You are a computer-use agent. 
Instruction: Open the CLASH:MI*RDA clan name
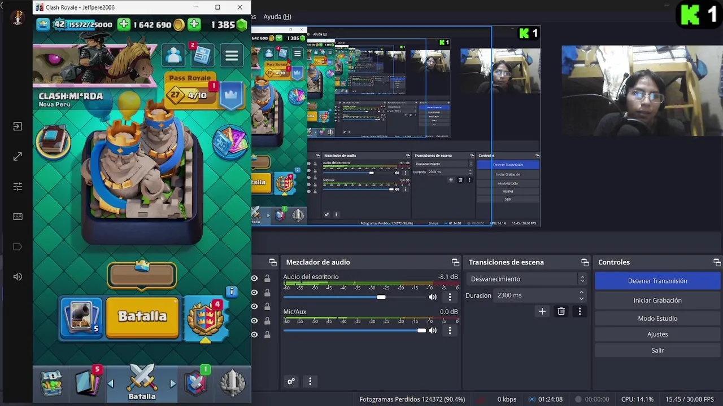[71, 96]
